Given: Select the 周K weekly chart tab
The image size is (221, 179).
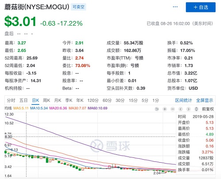Looking at the screenshot, I should click(x=46, y=101).
